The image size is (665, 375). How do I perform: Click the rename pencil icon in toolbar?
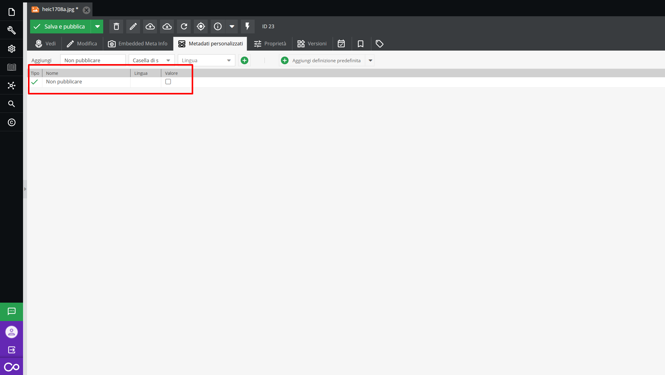click(x=133, y=27)
